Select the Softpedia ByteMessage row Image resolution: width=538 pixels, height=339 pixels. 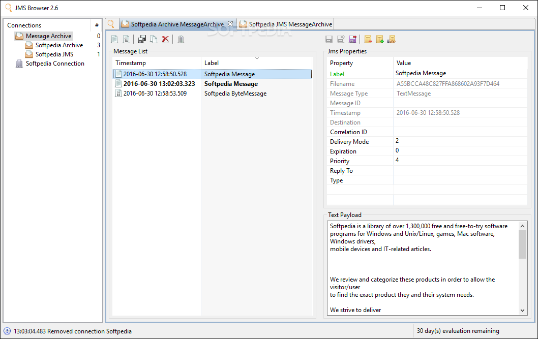pos(212,93)
